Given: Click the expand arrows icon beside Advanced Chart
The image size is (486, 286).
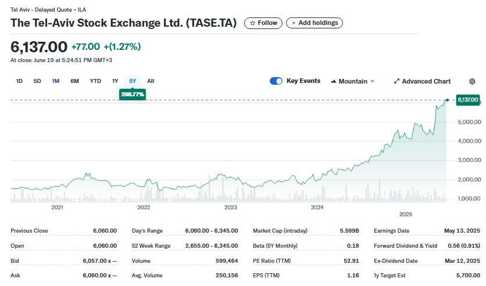Looking at the screenshot, I should click(396, 81).
